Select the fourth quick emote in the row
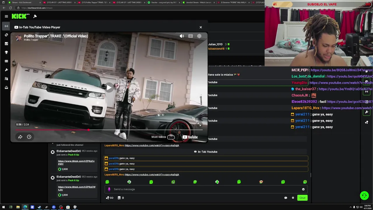 [x=173, y=182]
